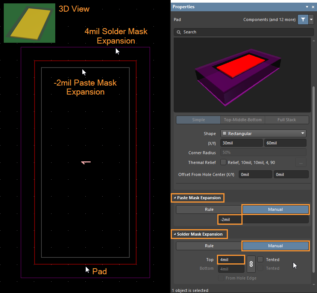Collapse the Paste Mask Expansion section

click(175, 198)
